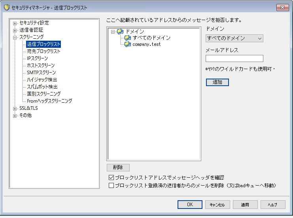293x218 pixels.
Task: Click the 適用 button
Action: click(x=245, y=205)
